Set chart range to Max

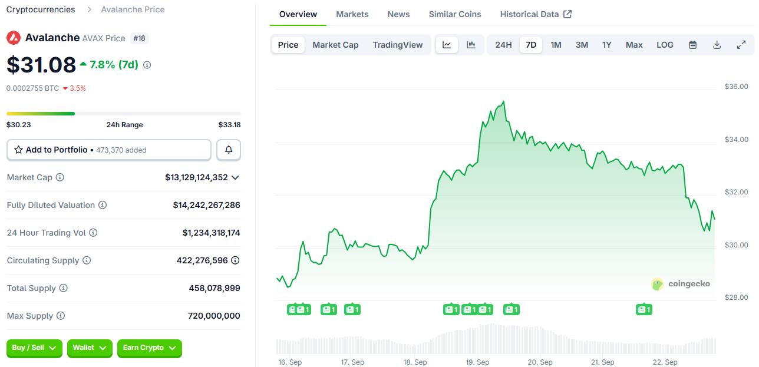click(634, 45)
